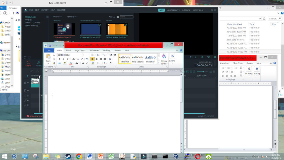Toggle Bold formatting in Word
Screen dimensions: 284x160
(59, 59)
